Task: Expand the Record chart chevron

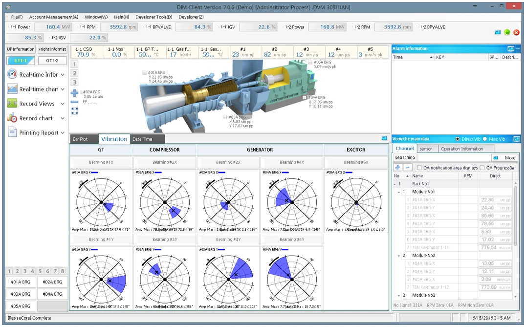Action: pos(63,118)
